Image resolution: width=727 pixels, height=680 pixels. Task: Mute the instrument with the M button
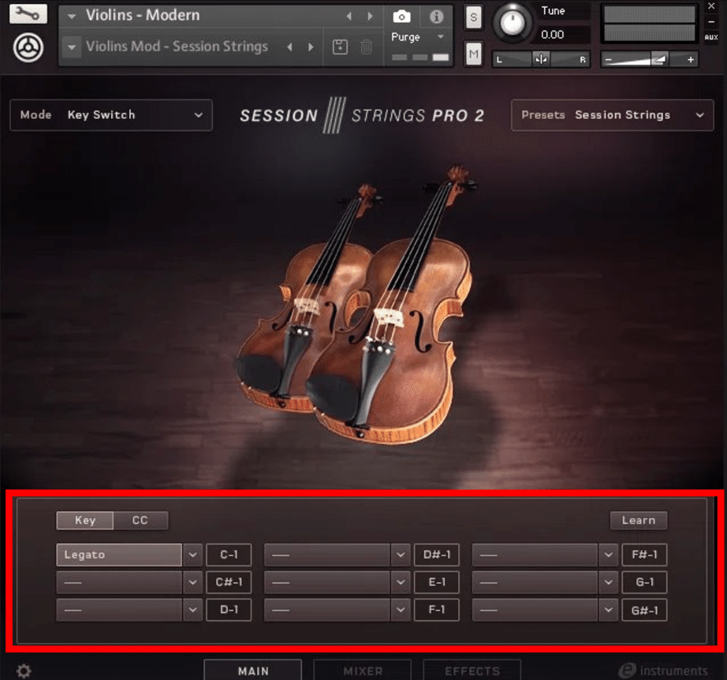click(472, 54)
